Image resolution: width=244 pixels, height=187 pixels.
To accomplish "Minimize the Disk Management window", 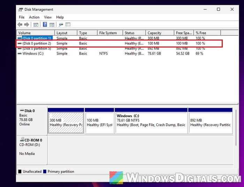I will tap(205, 9).
